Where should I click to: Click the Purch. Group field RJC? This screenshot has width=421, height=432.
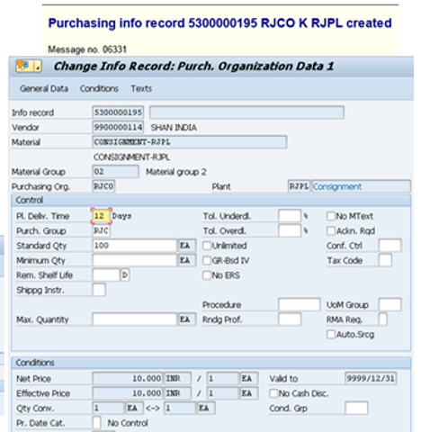coord(102,230)
